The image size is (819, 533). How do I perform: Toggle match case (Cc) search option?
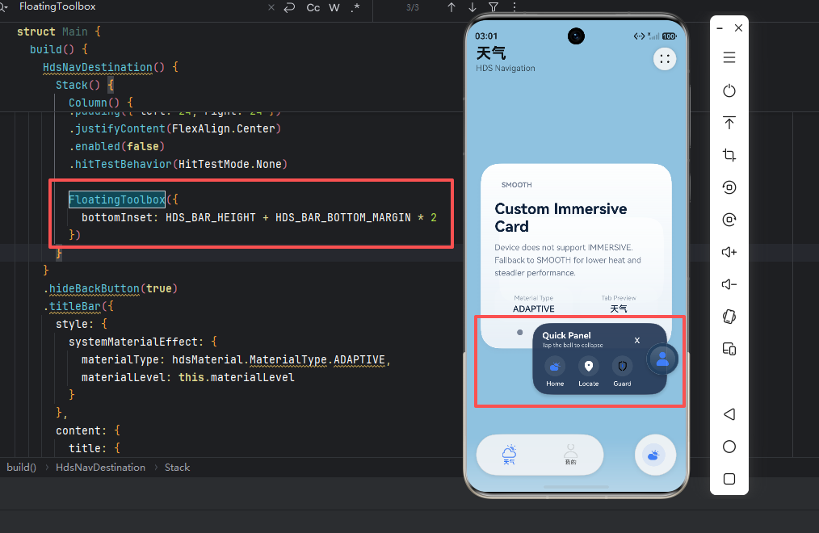click(313, 7)
